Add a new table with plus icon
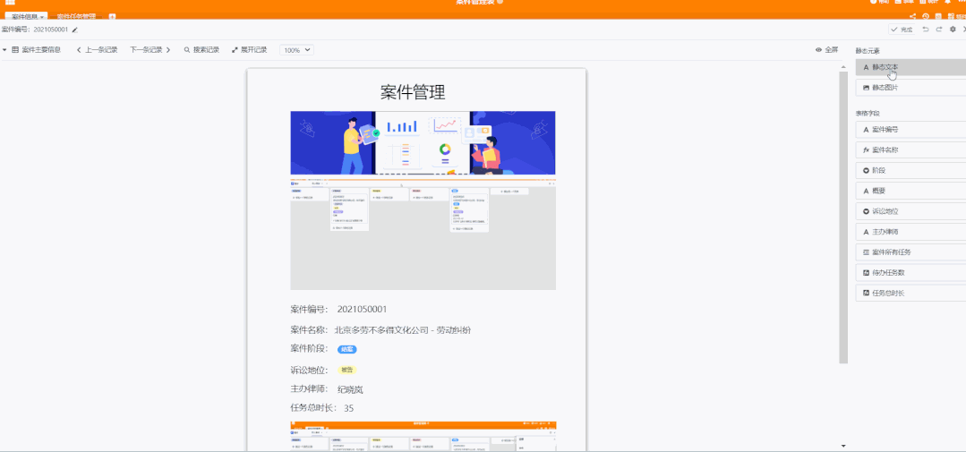The height and width of the screenshot is (452, 966). (112, 17)
